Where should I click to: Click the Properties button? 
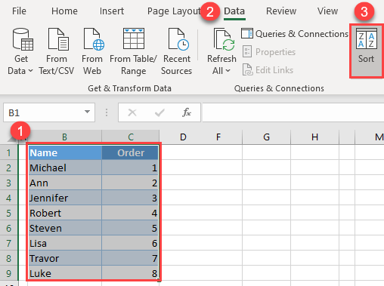pyautogui.click(x=269, y=52)
